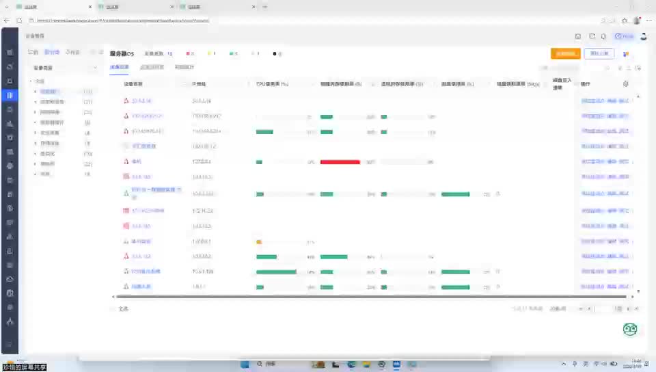Click the user avatar at top right
656x372 pixels.
(644, 36)
